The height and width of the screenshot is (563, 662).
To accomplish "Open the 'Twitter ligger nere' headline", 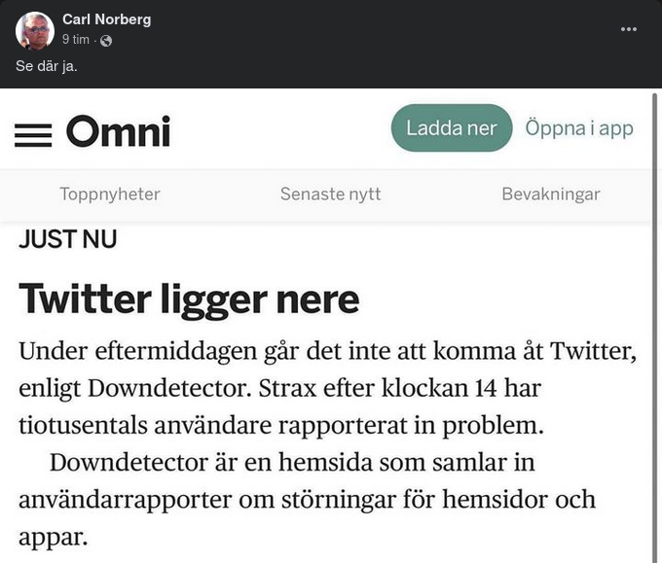I will 189,299.
